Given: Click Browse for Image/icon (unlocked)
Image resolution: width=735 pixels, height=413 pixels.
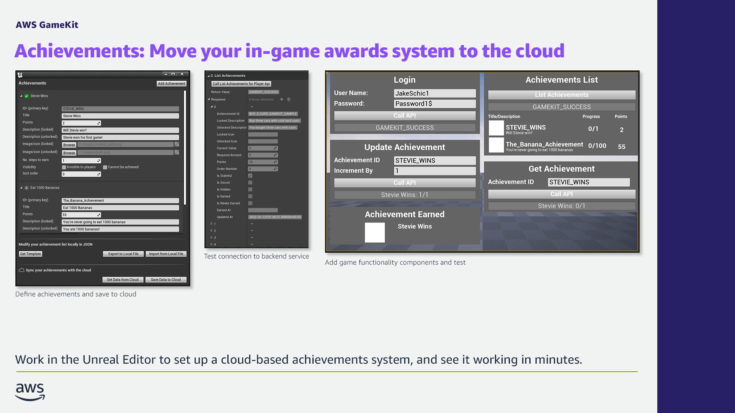Looking at the screenshot, I should 69,153.
